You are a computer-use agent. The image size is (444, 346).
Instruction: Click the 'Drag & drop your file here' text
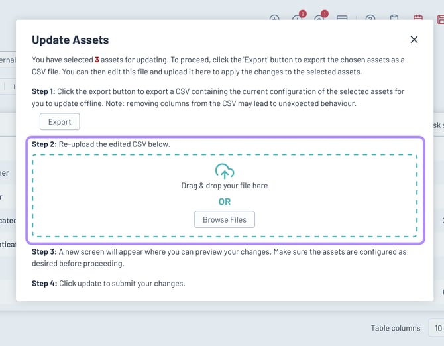pos(225,186)
